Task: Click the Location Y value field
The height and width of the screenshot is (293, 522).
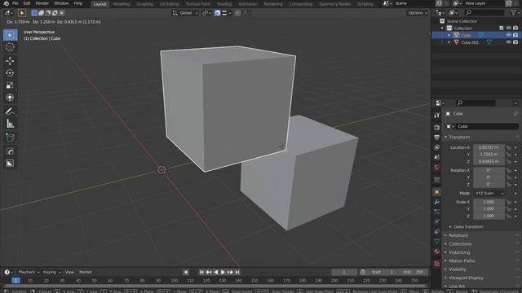Action: (x=489, y=155)
